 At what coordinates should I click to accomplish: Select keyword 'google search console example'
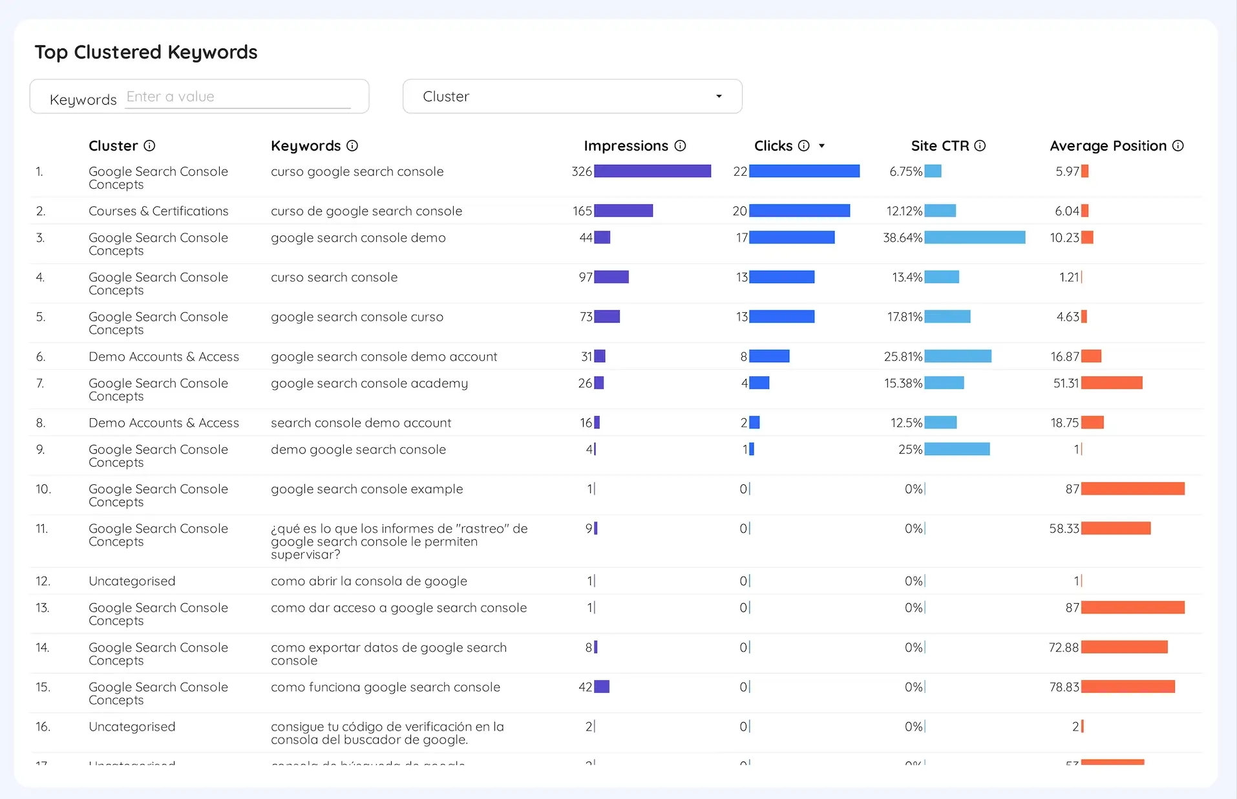[x=366, y=489]
